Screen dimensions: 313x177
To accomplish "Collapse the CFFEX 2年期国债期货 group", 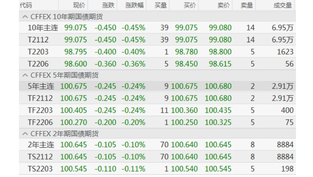I will tap(25, 134).
